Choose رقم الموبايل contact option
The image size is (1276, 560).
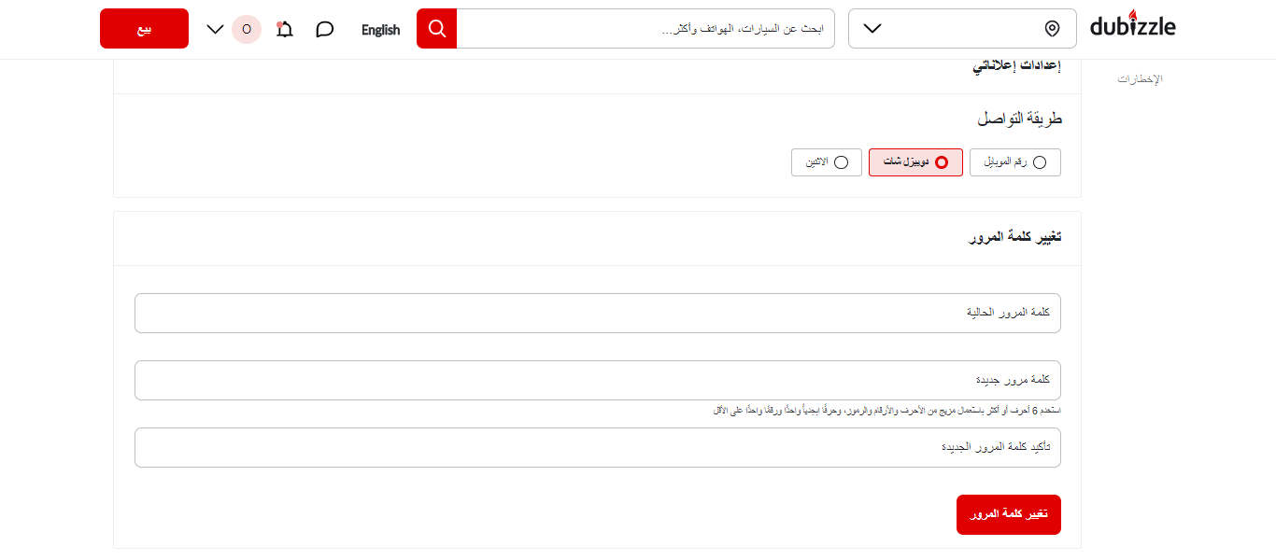tap(1015, 161)
